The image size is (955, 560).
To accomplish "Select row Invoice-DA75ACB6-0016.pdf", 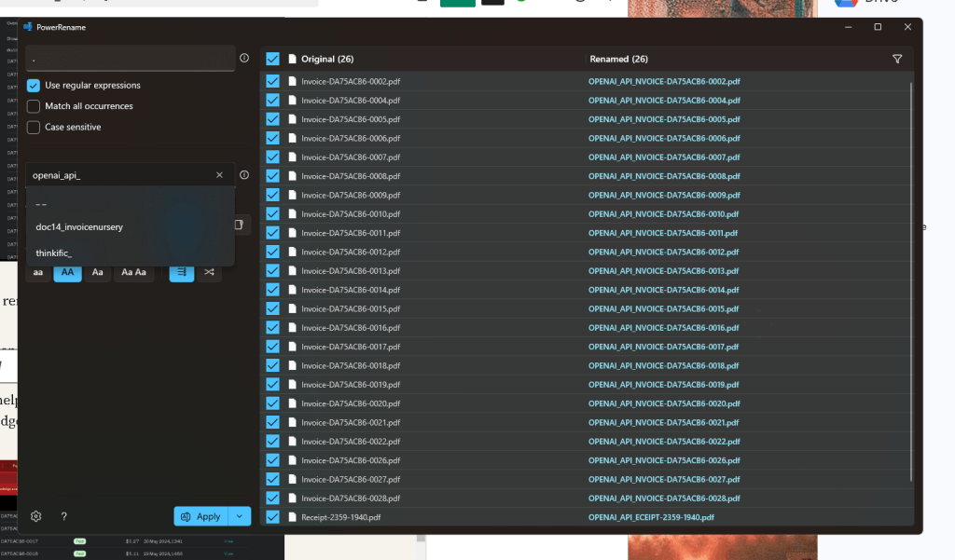I will click(588, 327).
